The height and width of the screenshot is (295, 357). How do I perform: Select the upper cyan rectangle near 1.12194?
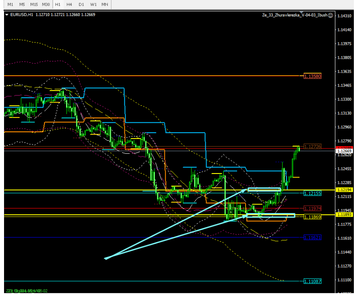(264, 190)
